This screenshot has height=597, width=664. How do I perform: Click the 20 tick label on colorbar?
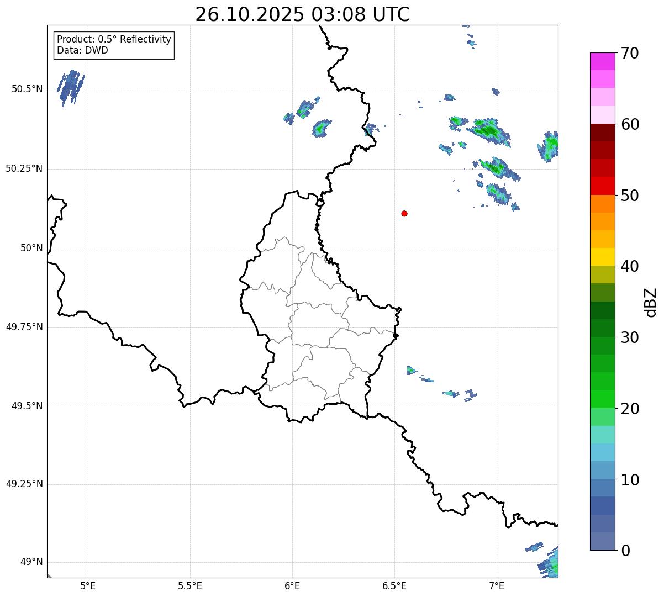click(630, 409)
